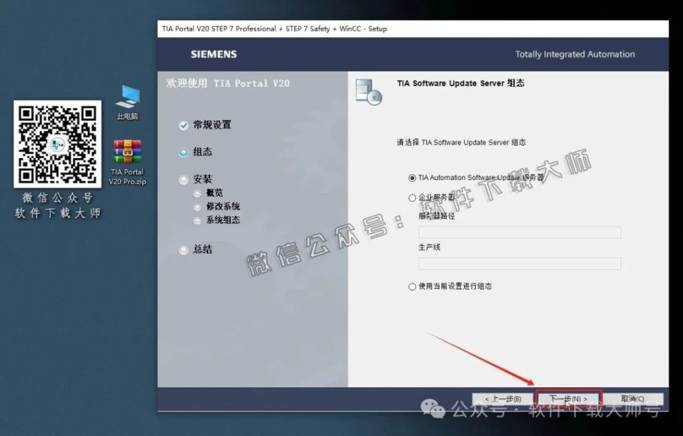Choose 使用当前设置进行组态
This screenshot has width=683, height=436.
412,287
